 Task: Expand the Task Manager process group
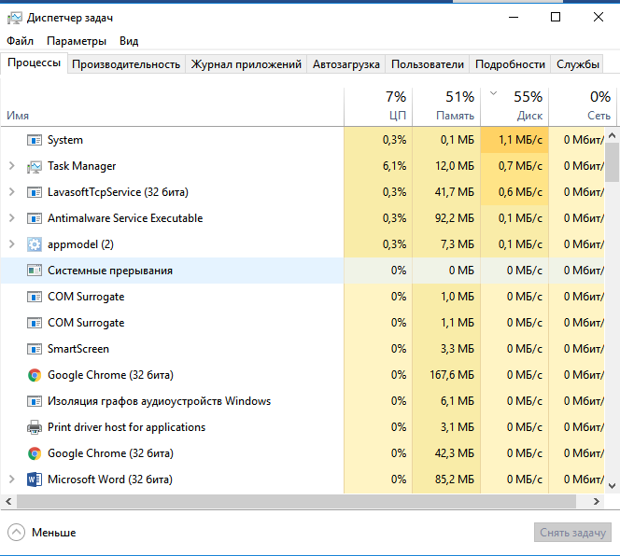11,166
